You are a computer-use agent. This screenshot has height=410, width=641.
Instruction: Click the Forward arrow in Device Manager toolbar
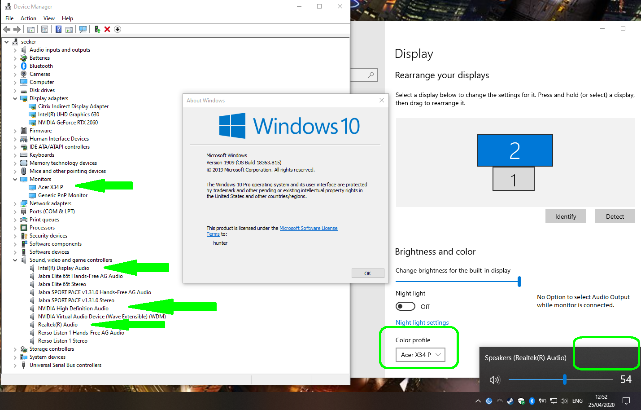coord(17,29)
